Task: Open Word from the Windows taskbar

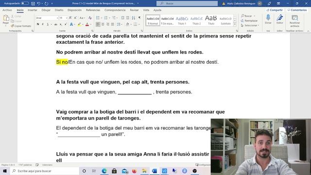Action: coord(155,171)
